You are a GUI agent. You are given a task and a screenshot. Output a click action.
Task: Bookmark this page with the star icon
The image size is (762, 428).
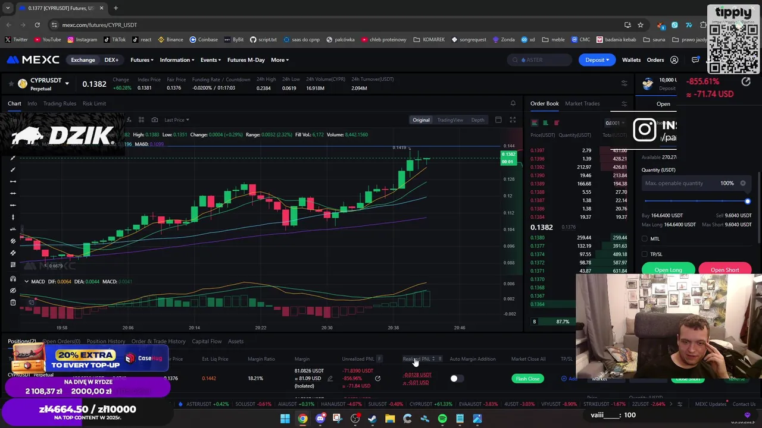tap(641, 25)
